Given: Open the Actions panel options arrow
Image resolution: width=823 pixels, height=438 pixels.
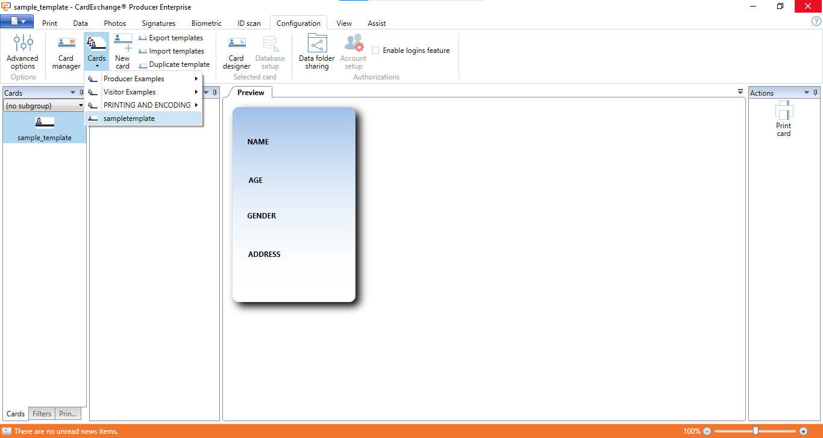Looking at the screenshot, I should [x=807, y=93].
